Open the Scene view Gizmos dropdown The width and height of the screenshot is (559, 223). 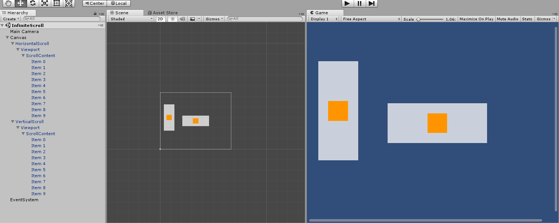[x=214, y=19]
